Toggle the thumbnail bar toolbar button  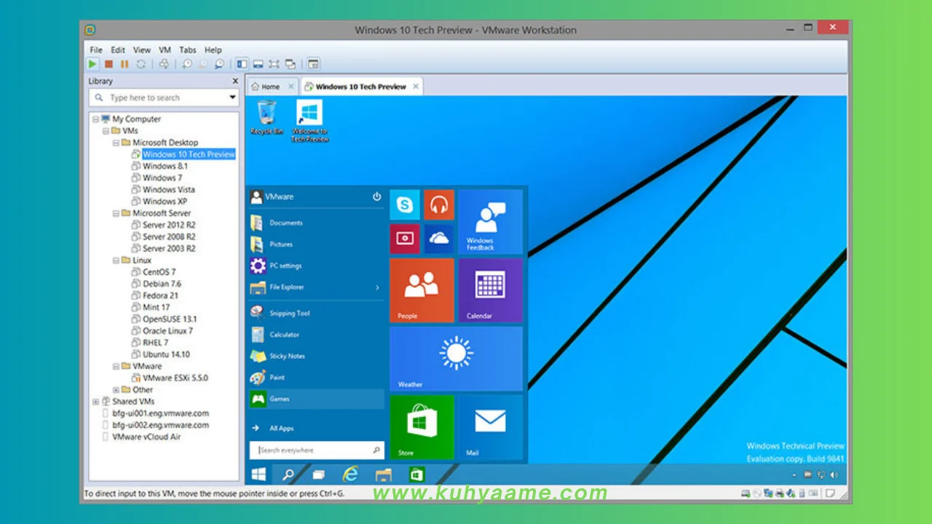[x=258, y=64]
